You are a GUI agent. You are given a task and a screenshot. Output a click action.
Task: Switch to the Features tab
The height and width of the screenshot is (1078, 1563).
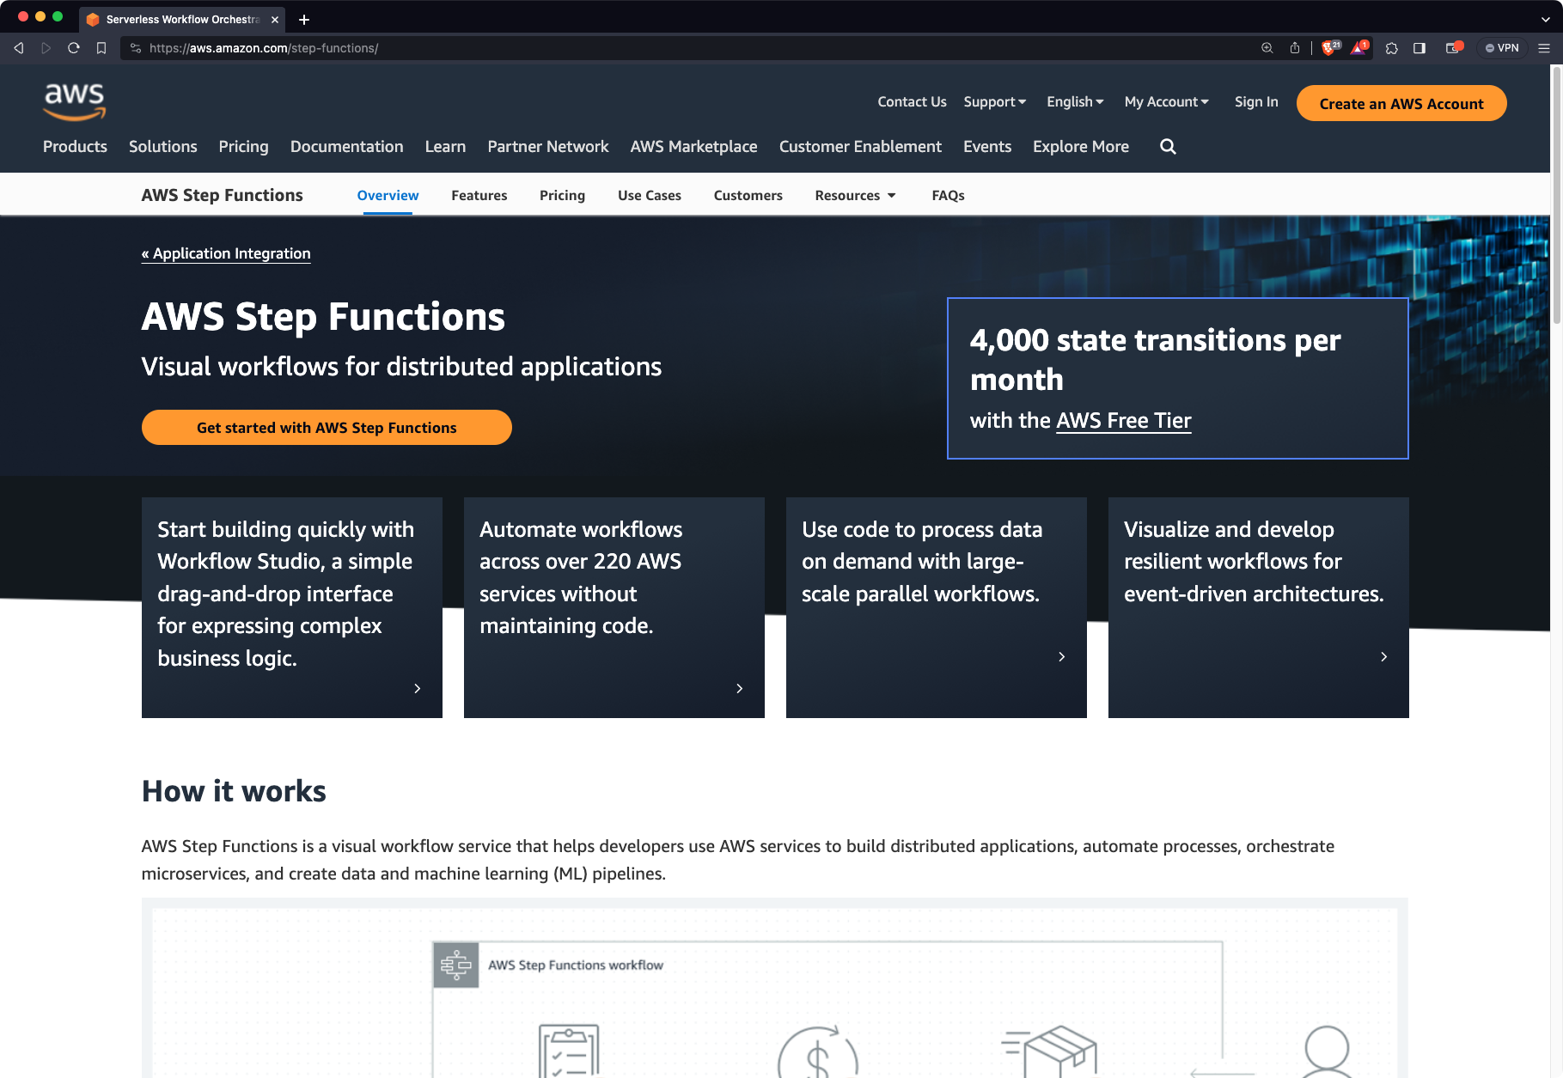pyautogui.click(x=479, y=195)
